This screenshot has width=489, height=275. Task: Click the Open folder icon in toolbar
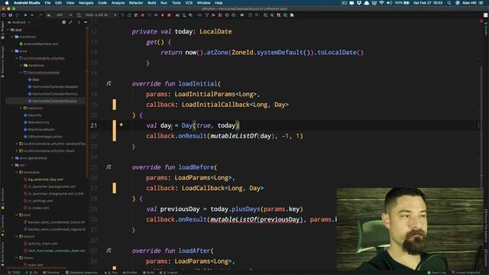pyautogui.click(x=4, y=15)
